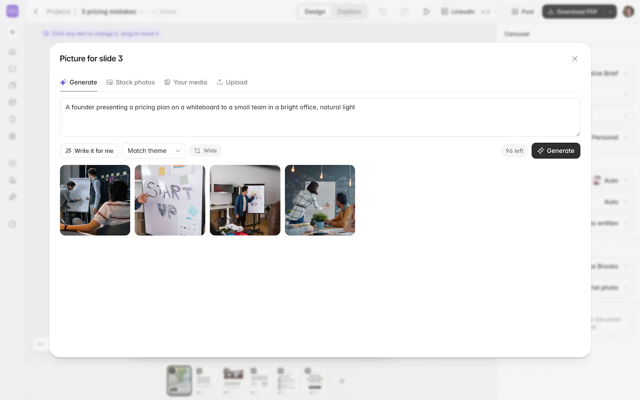640x400 pixels.
Task: Select the Generate tab with sparkle icon
Action: (x=78, y=82)
